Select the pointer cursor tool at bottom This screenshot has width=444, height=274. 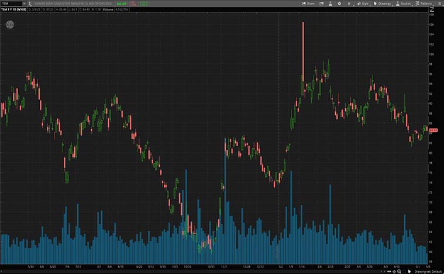pyautogui.click(x=409, y=272)
